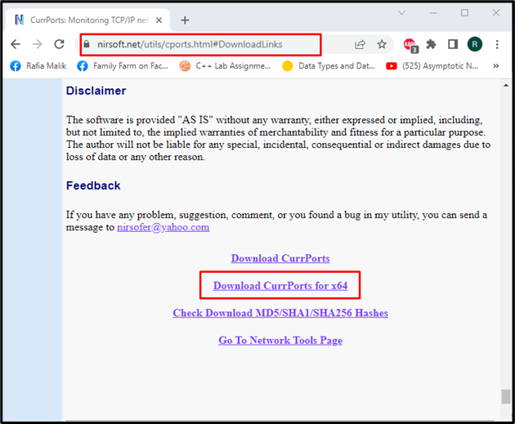Screen dimensions: 515x424
Task: Click the Feedback heading
Action: [93, 185]
